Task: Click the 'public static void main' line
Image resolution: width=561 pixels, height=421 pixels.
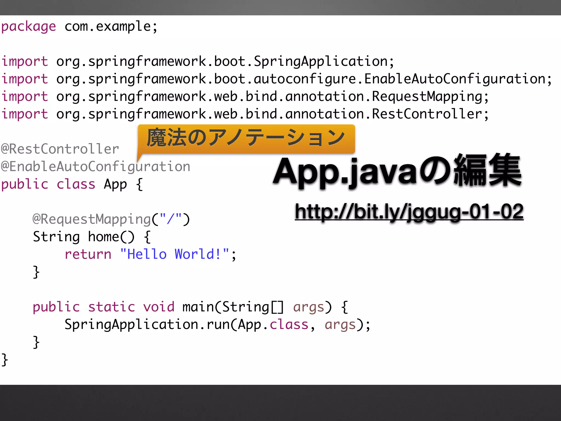Action: [190, 307]
